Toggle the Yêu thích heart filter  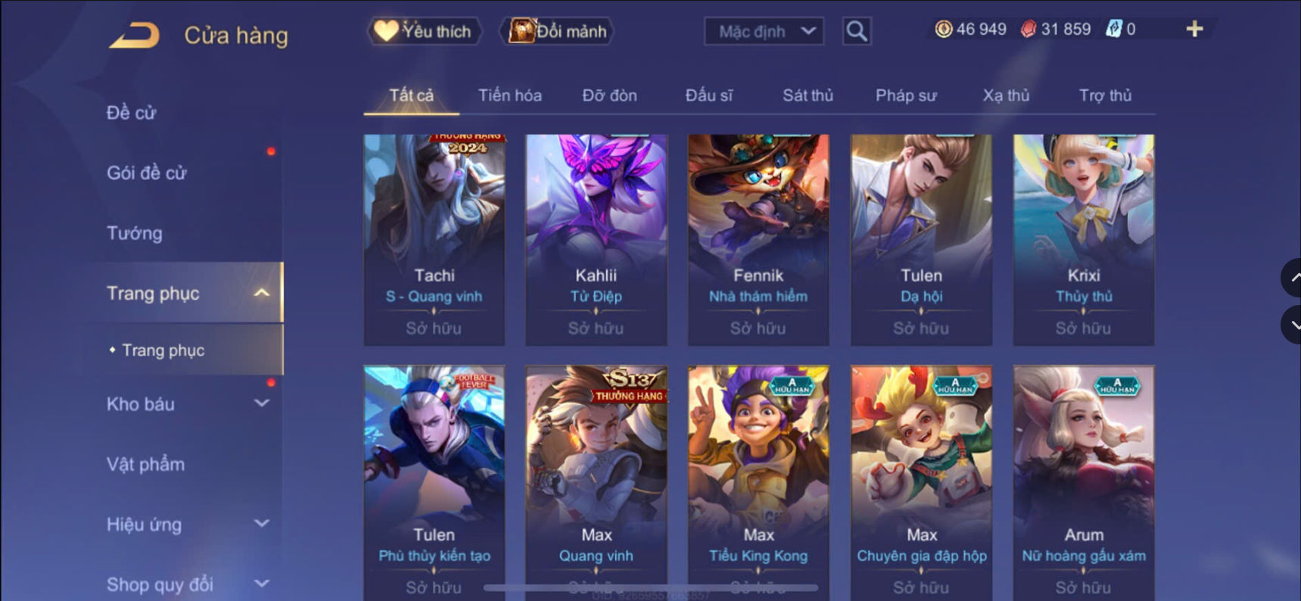(x=425, y=31)
